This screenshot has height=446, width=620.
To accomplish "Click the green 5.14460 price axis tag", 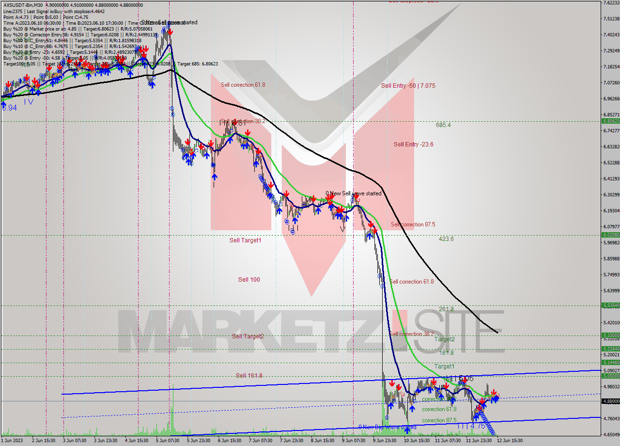I will pyautogui.click(x=610, y=362).
